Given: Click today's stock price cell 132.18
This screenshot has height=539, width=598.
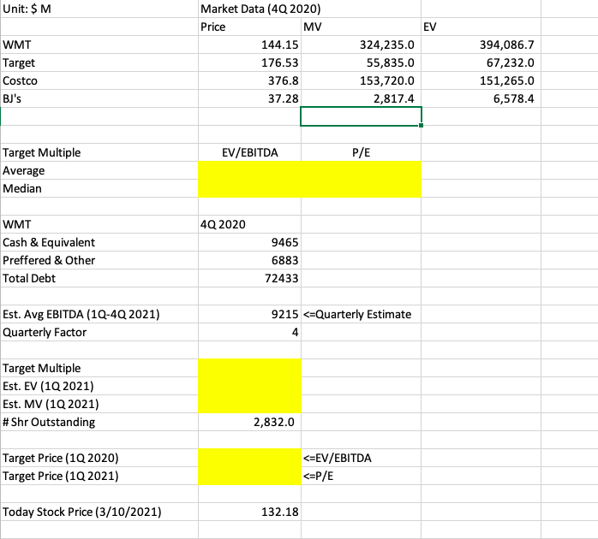Looking at the screenshot, I should (249, 512).
